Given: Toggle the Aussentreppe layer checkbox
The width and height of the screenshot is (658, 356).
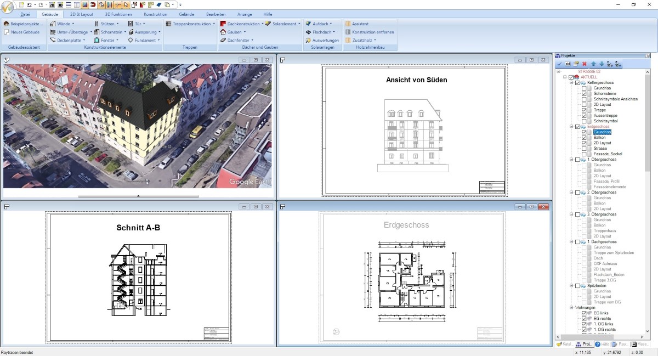Looking at the screenshot, I should click(584, 116).
